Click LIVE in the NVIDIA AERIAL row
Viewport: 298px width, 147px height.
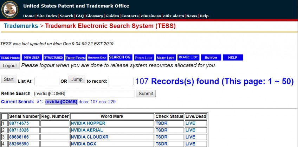pyautogui.click(x=190, y=130)
